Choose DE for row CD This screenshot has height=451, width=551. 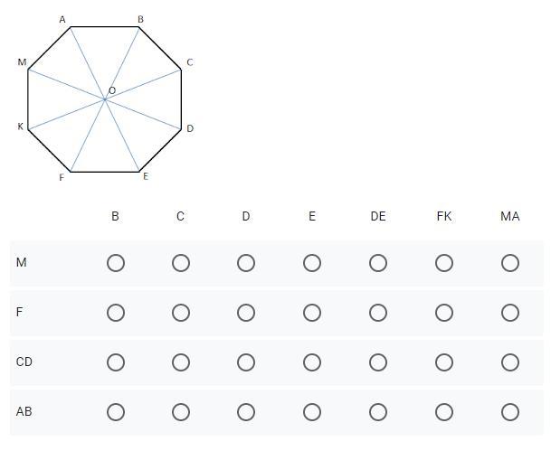378,362
